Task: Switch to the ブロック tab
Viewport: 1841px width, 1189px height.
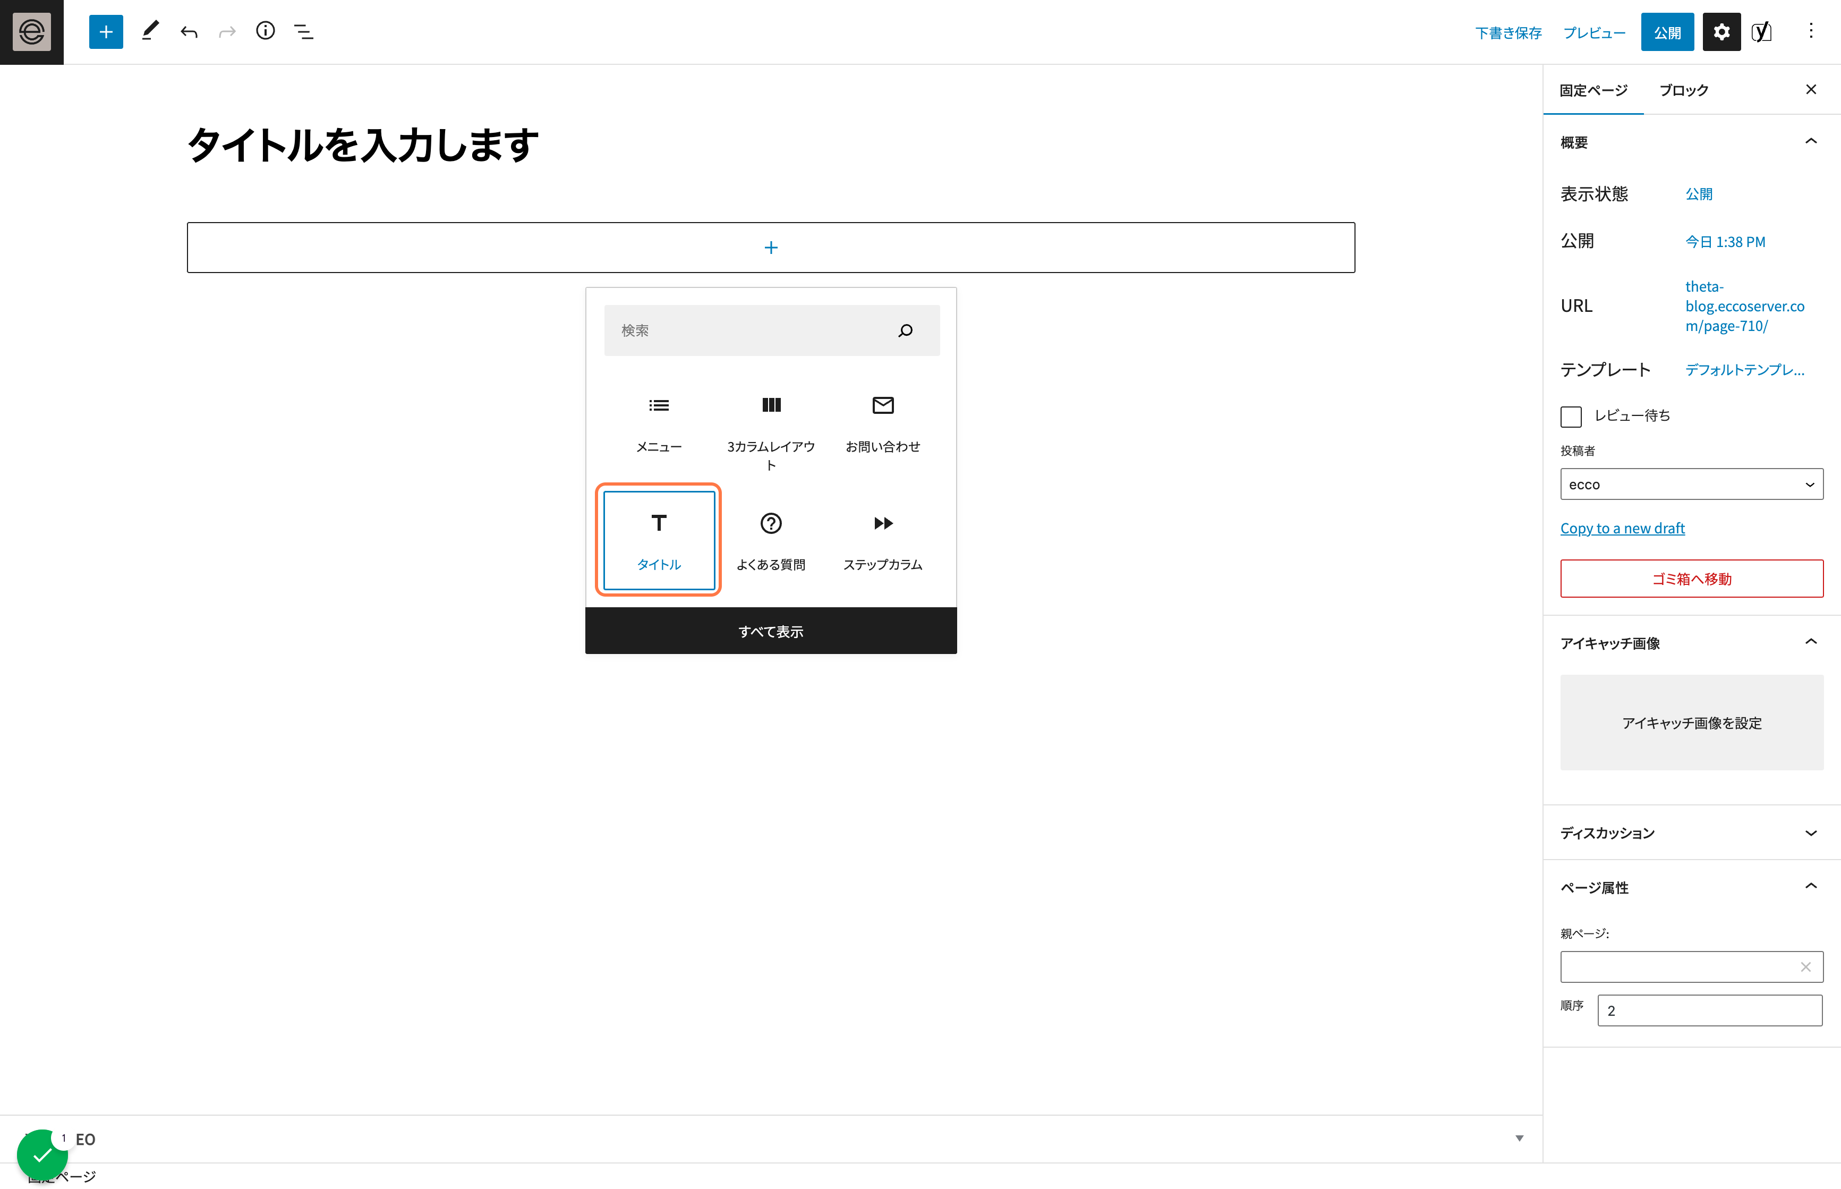Action: (x=1684, y=90)
